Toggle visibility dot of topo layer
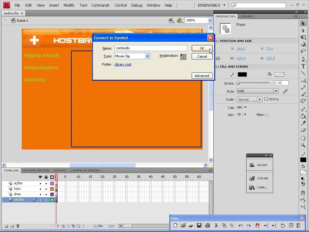The image size is (309, 232). click(40, 189)
